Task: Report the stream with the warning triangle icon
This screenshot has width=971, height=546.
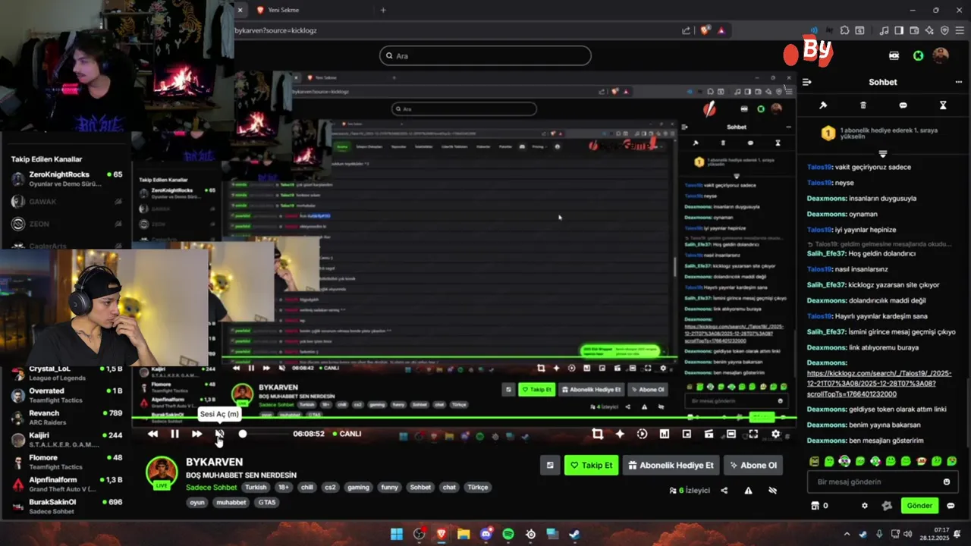Action: click(x=748, y=491)
